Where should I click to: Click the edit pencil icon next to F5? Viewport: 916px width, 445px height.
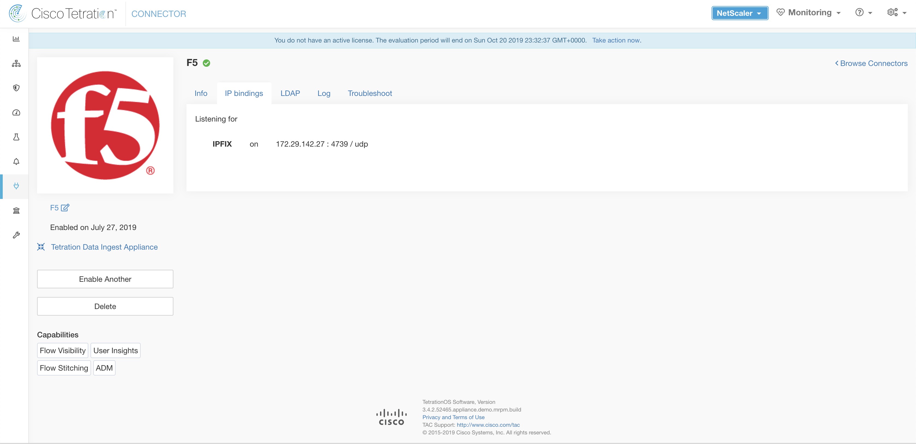tap(65, 208)
